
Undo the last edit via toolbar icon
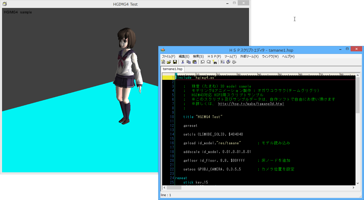tap(203, 62)
